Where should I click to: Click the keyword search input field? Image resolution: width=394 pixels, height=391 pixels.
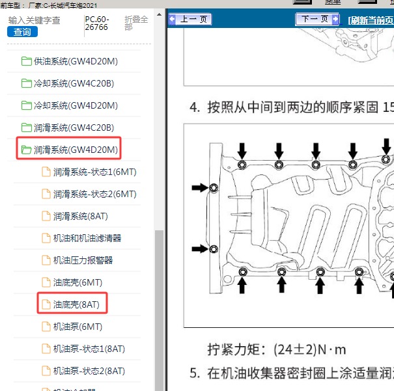(x=34, y=20)
